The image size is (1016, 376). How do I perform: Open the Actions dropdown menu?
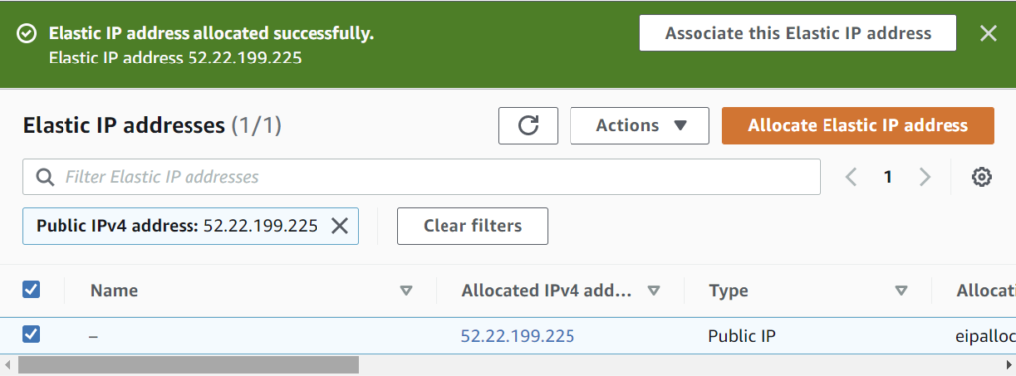640,126
